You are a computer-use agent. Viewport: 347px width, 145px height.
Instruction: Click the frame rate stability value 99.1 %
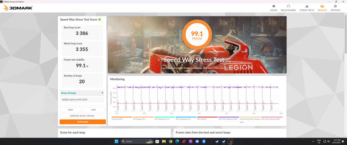tap(82, 66)
